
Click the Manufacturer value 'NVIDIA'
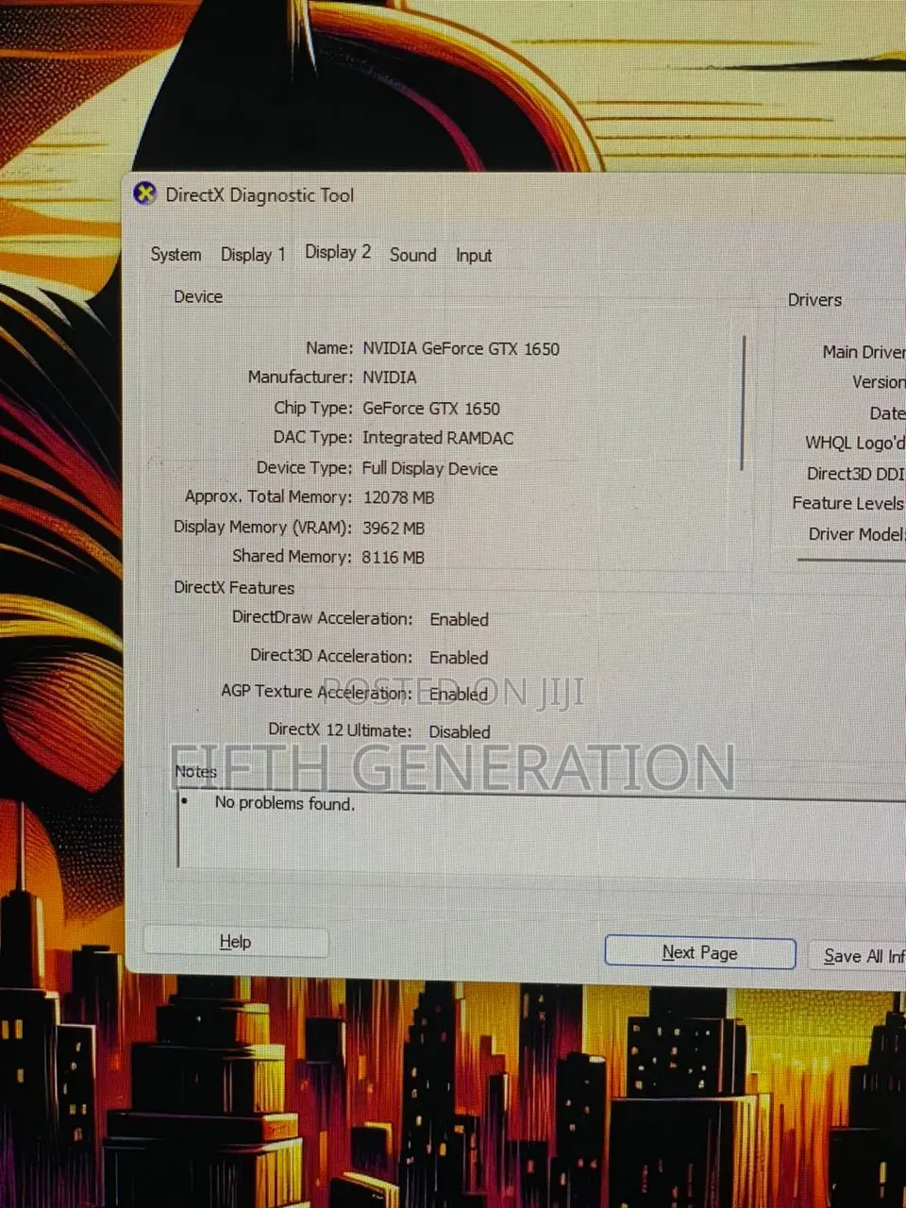point(389,377)
